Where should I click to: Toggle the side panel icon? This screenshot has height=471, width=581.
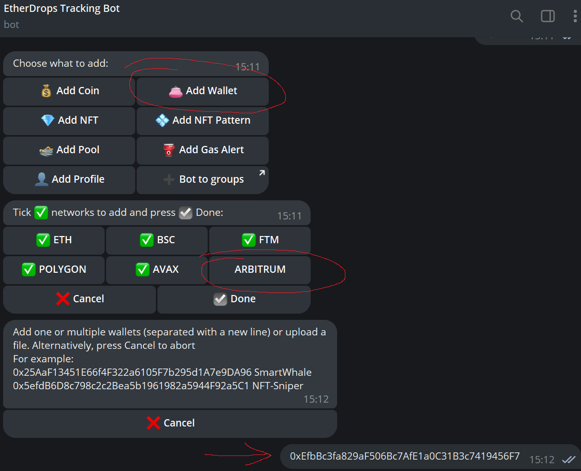point(548,16)
